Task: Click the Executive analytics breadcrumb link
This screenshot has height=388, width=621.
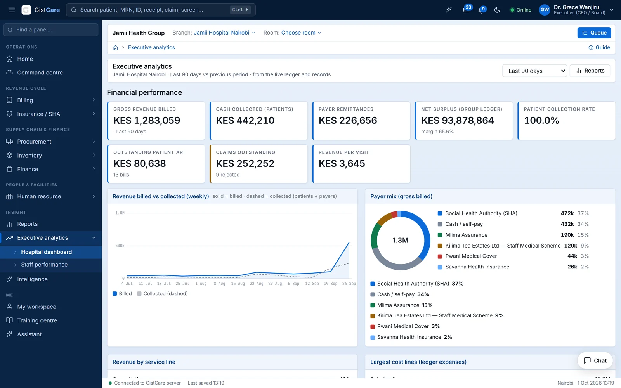Action: click(x=151, y=47)
